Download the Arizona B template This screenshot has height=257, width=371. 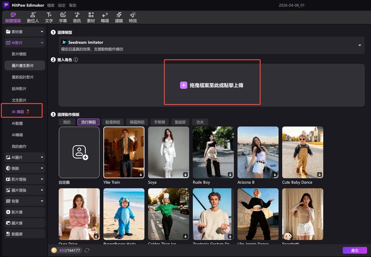tap(275, 174)
